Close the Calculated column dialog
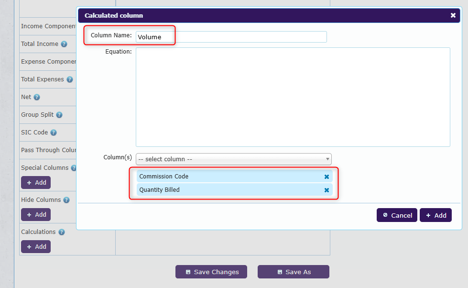The height and width of the screenshot is (288, 468). (453, 15)
